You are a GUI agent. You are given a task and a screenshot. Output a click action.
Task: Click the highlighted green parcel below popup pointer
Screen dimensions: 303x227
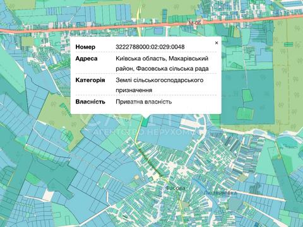tap(145, 122)
